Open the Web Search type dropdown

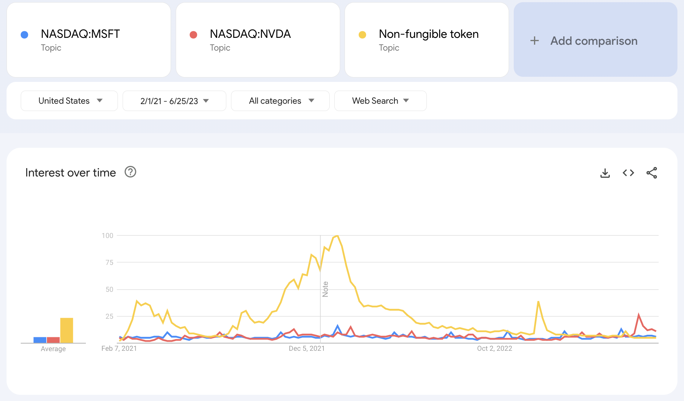[x=380, y=101]
